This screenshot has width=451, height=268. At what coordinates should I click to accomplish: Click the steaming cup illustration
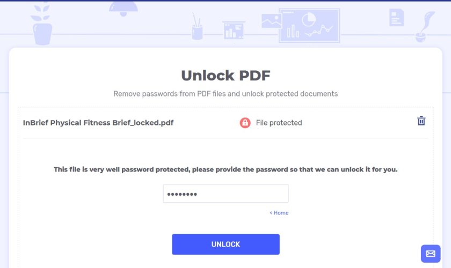coord(424,27)
